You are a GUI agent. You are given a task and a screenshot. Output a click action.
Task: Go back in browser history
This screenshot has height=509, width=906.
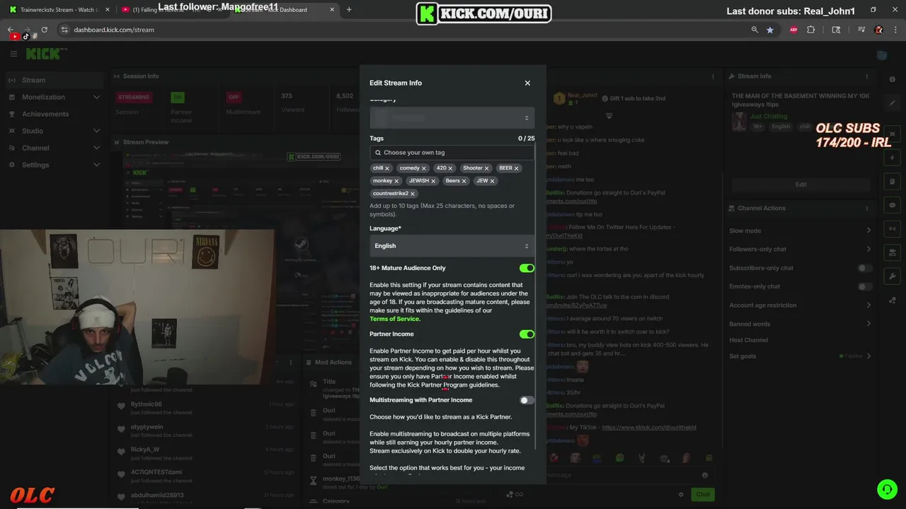tap(11, 30)
